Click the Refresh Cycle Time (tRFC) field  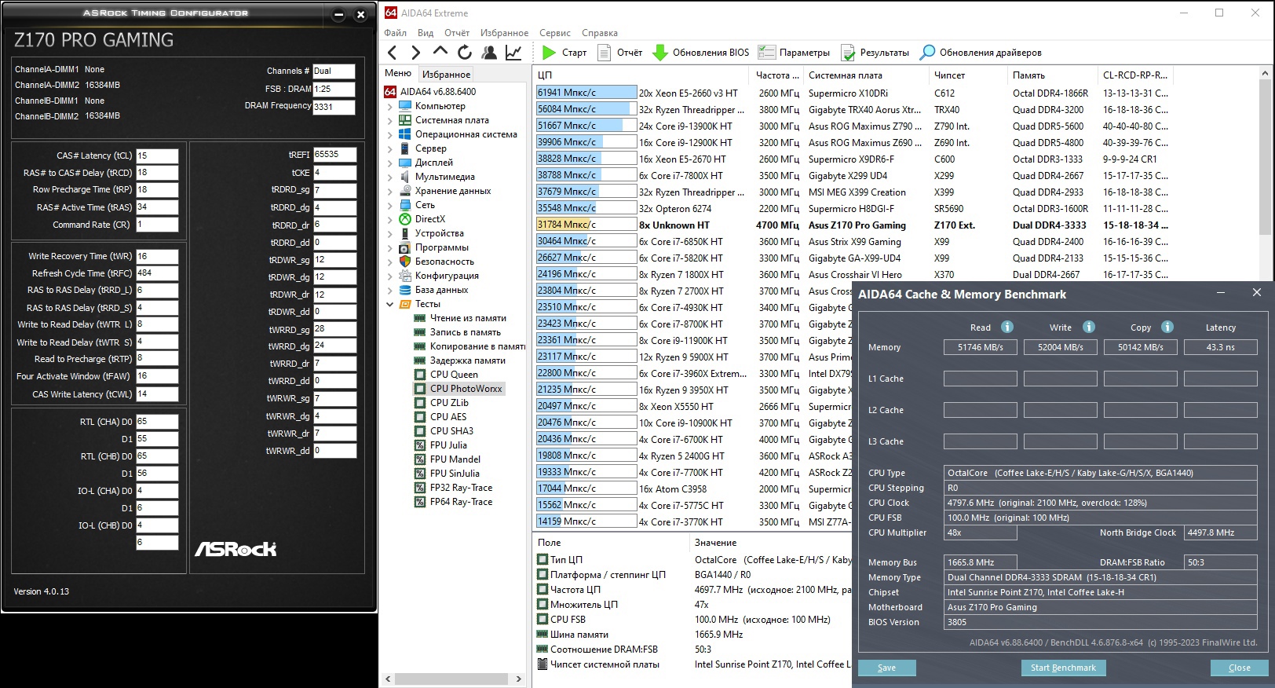tap(157, 273)
